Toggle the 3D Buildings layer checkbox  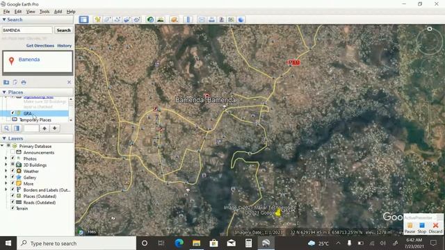13,165
